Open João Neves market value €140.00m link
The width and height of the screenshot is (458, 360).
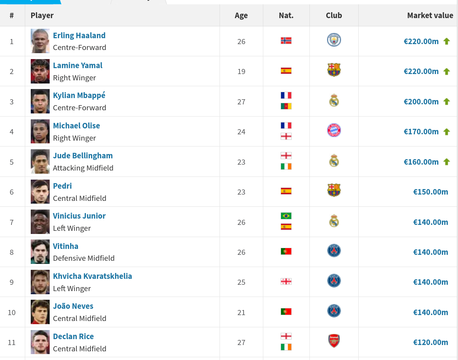coord(430,312)
